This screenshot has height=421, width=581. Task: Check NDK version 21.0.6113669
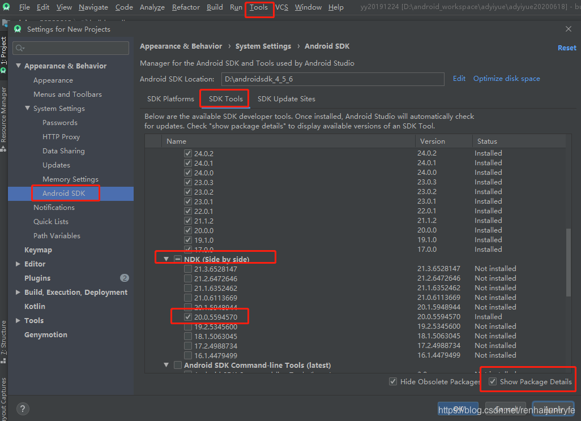click(x=188, y=298)
